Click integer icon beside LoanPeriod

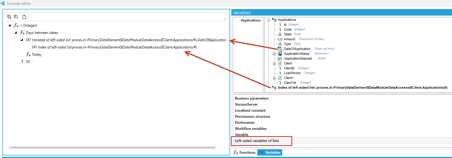(280, 73)
